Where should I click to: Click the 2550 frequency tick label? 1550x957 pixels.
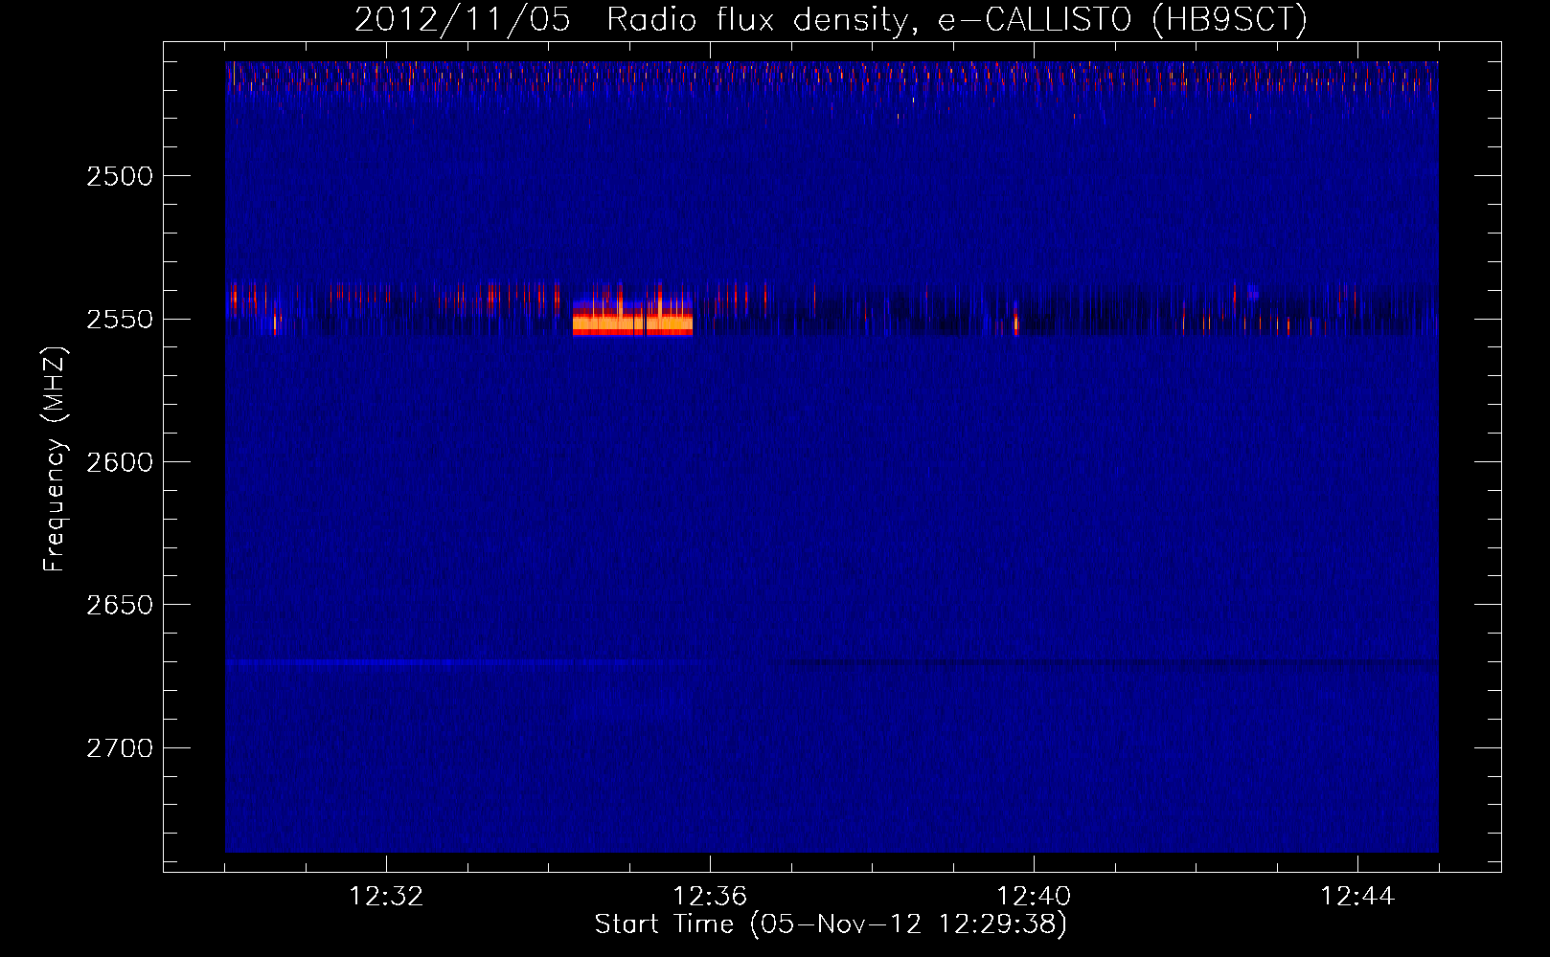pos(120,319)
